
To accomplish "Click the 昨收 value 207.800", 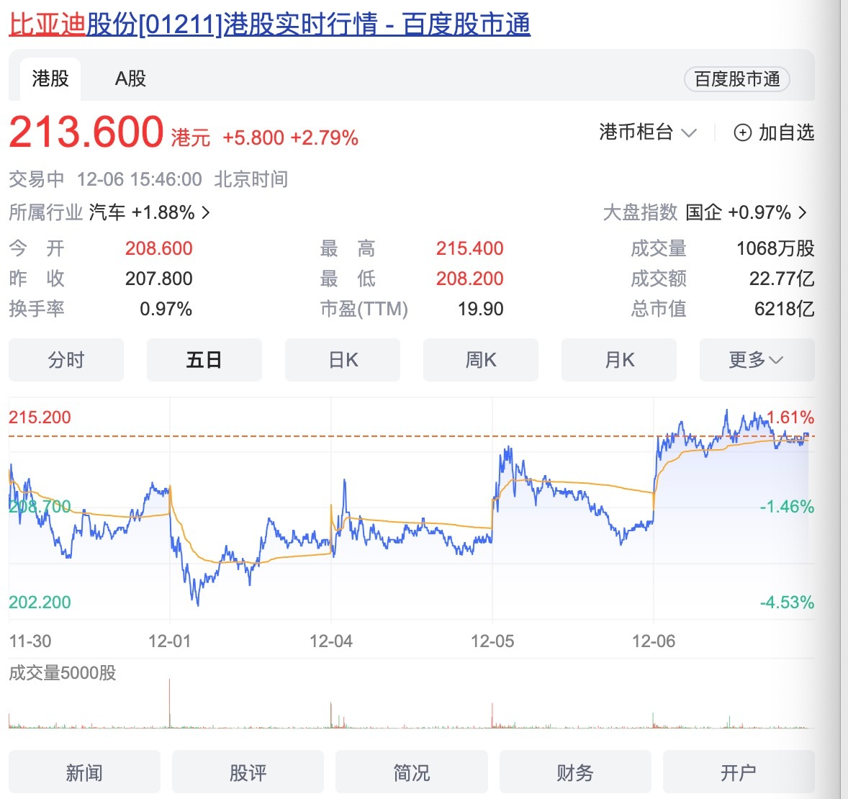I will 159,279.
